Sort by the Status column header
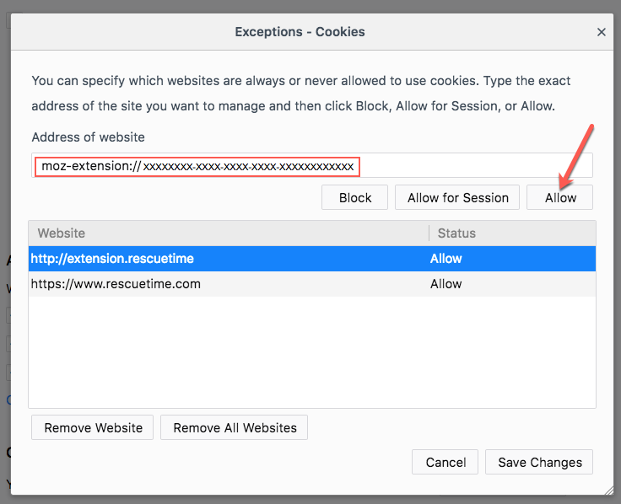This screenshot has width=621, height=504. [x=511, y=233]
